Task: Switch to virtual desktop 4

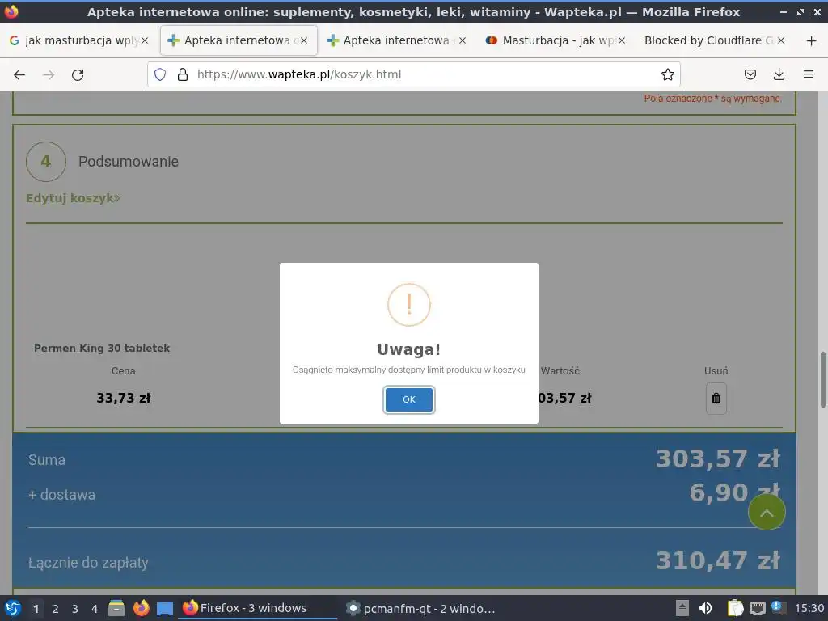Action: [x=95, y=609]
